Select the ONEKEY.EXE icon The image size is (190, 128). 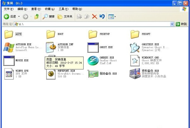tap(93, 61)
